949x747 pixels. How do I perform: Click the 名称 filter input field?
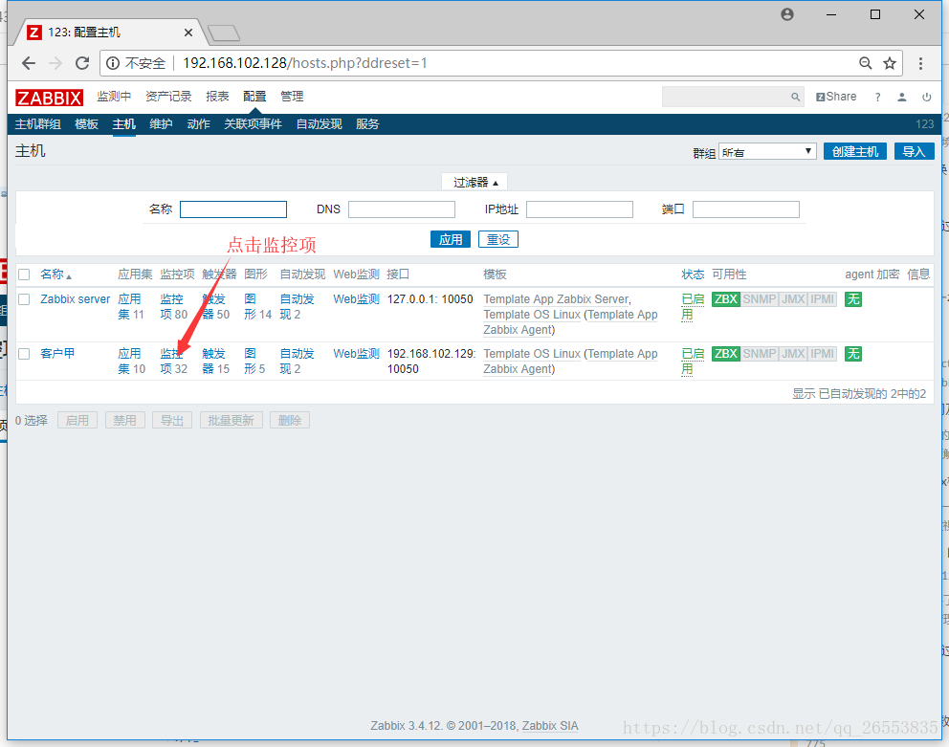(233, 209)
